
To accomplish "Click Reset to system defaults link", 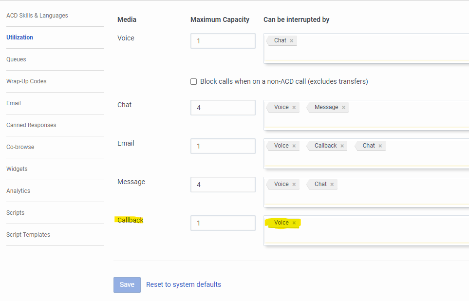I will pos(184,284).
